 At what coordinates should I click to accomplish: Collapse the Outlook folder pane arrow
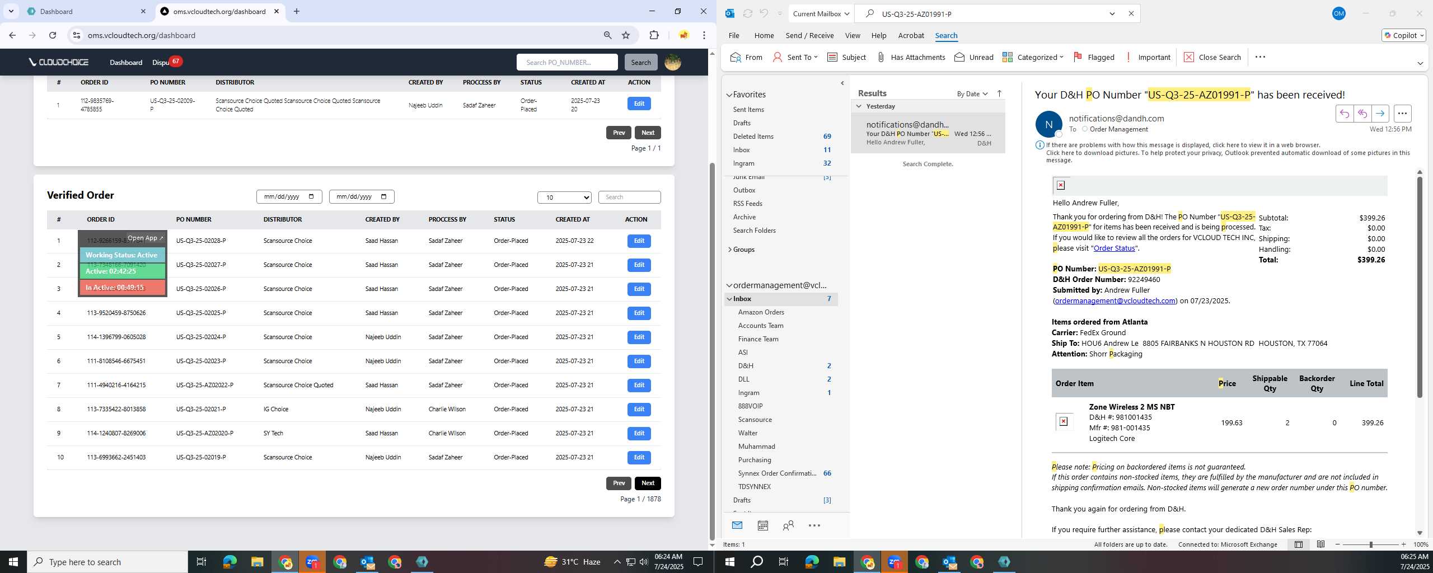coord(842,83)
